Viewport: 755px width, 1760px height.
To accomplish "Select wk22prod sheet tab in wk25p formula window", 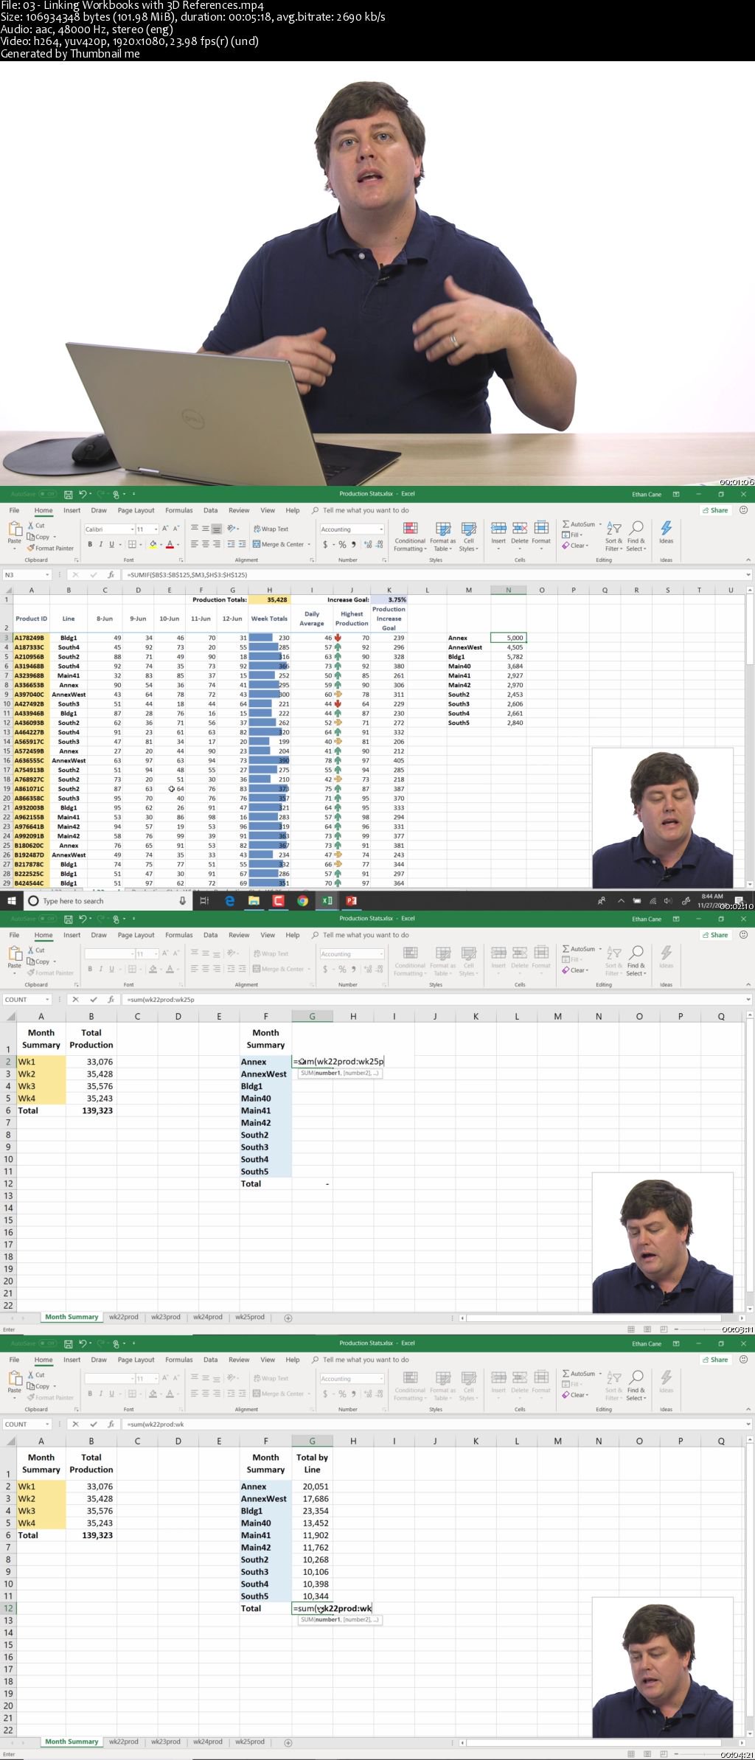I will 124,1317.
